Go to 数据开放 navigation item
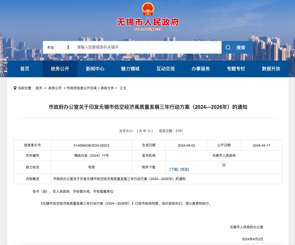The image size is (295, 245). pos(271,69)
